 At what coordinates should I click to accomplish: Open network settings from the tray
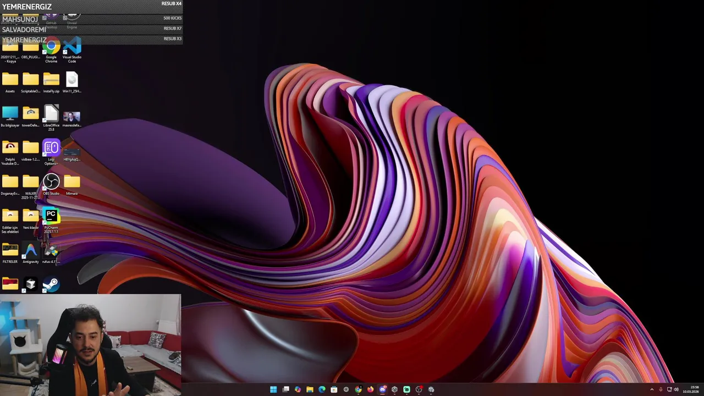pyautogui.click(x=669, y=389)
